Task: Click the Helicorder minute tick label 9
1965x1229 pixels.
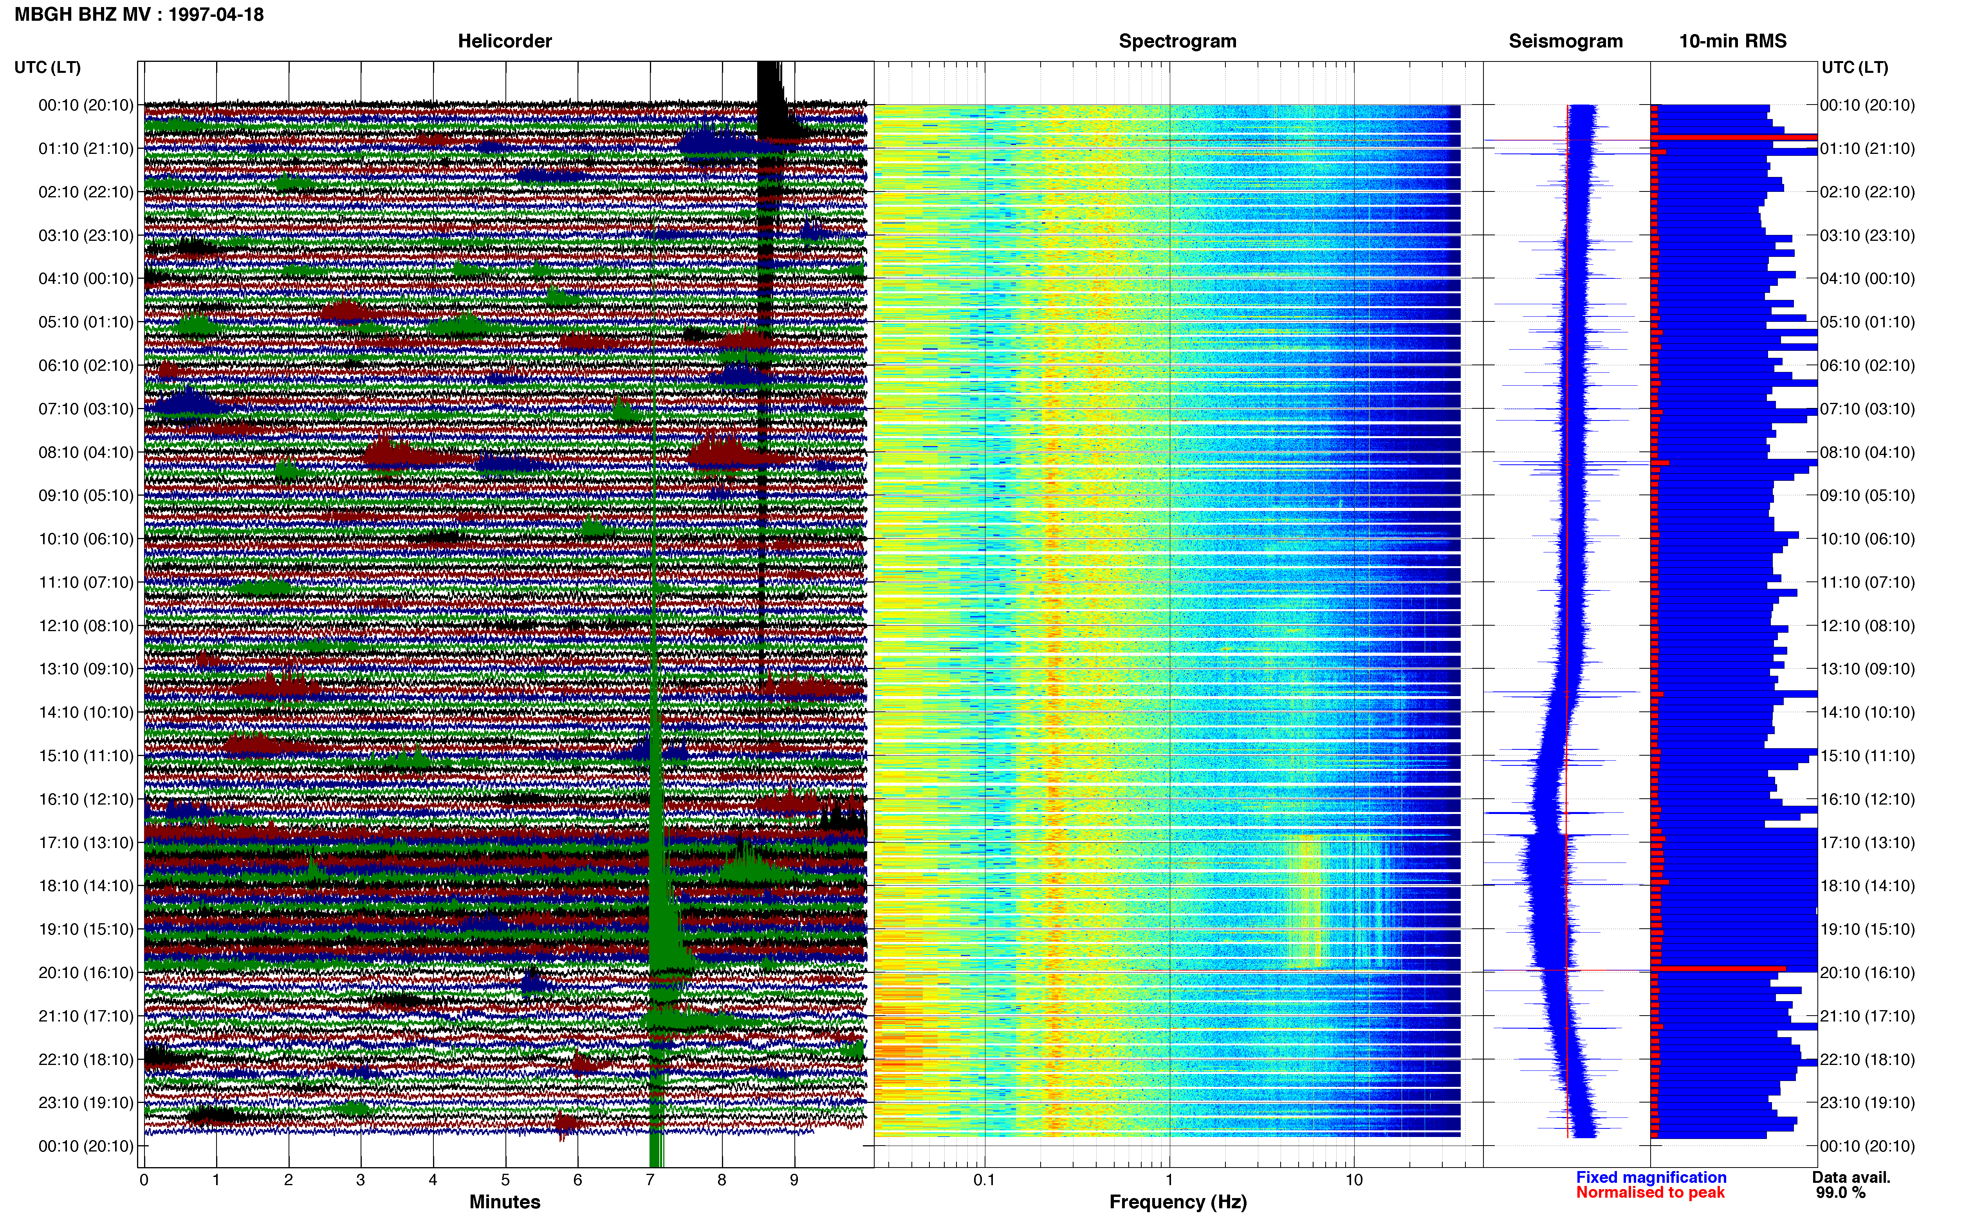Action: coord(794,1180)
